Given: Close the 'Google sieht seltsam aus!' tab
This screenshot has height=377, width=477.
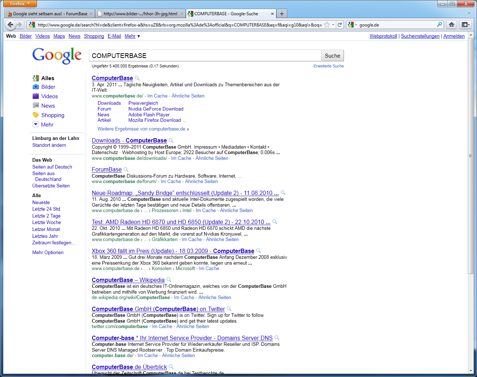Looking at the screenshot, I should 91,14.
